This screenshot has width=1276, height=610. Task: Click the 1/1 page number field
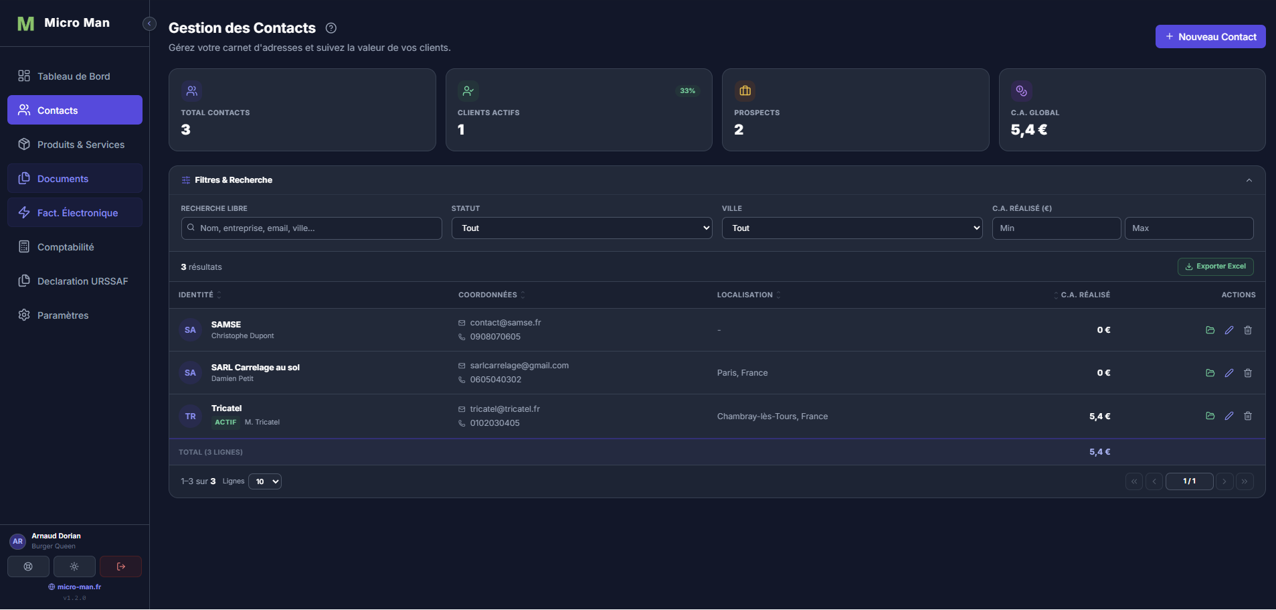[1189, 481]
